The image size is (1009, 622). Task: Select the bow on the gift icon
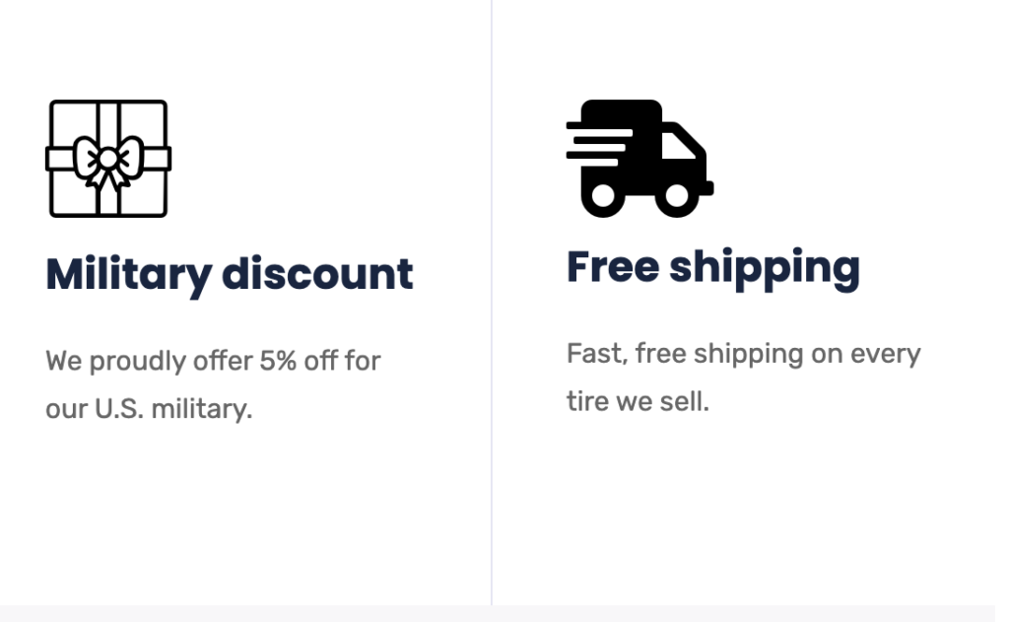pos(108,162)
